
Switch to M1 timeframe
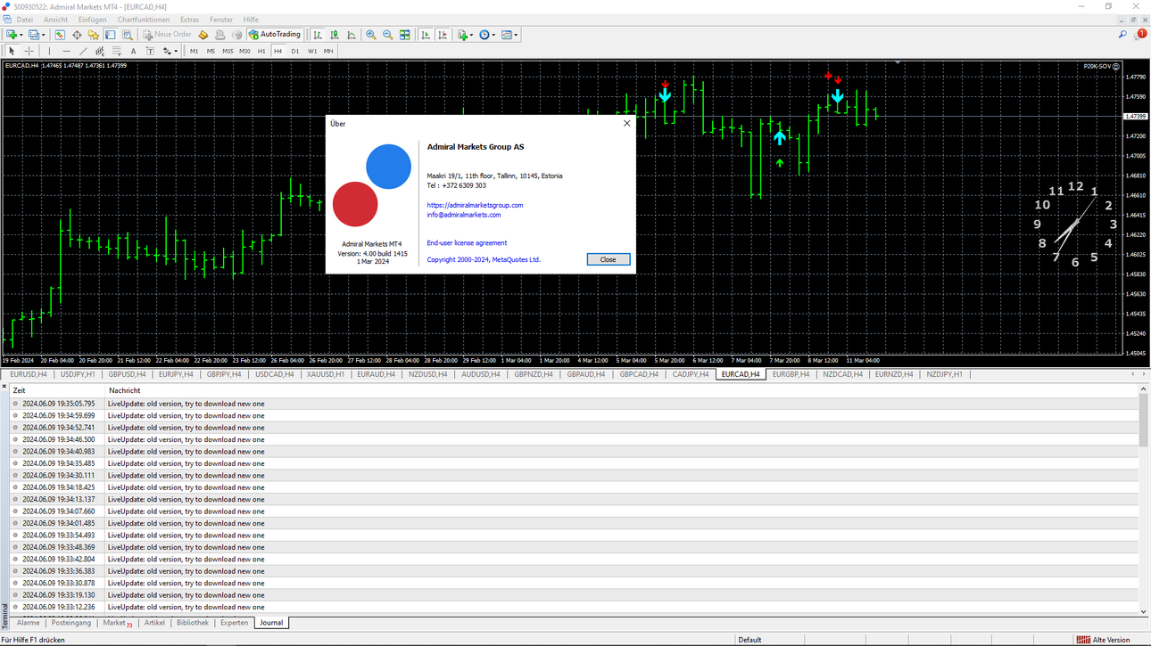coord(194,51)
